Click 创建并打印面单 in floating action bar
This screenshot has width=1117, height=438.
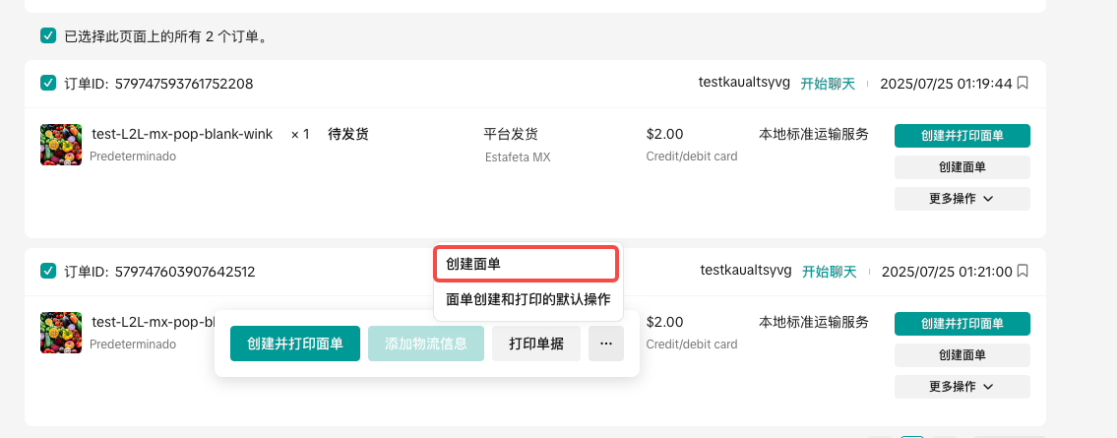point(295,344)
